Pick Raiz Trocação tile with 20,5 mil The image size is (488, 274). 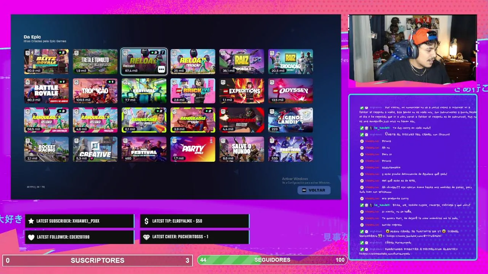[x=290, y=61]
